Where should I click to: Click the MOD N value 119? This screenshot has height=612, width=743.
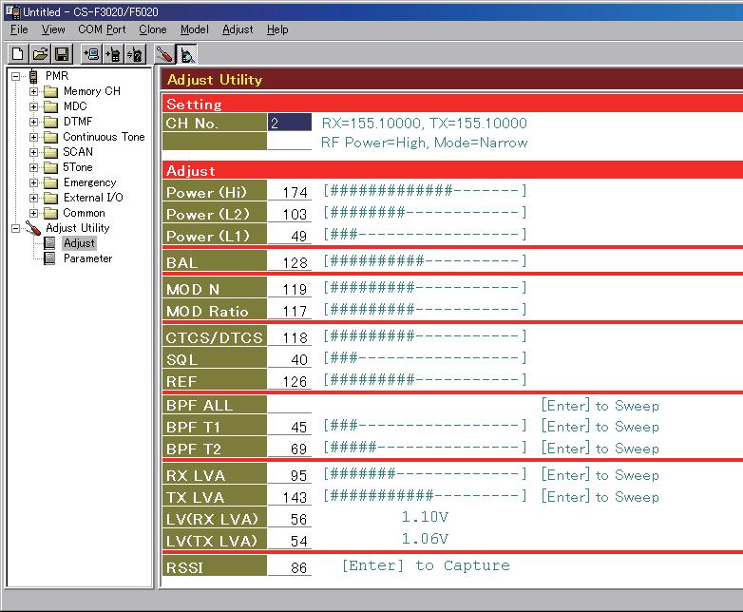click(290, 289)
